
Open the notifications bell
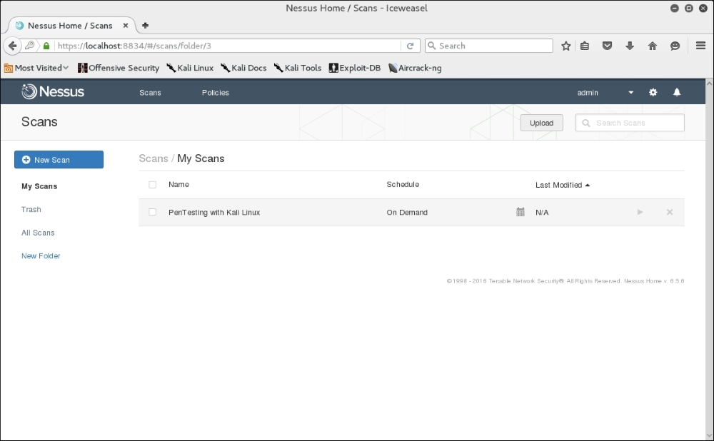677,92
